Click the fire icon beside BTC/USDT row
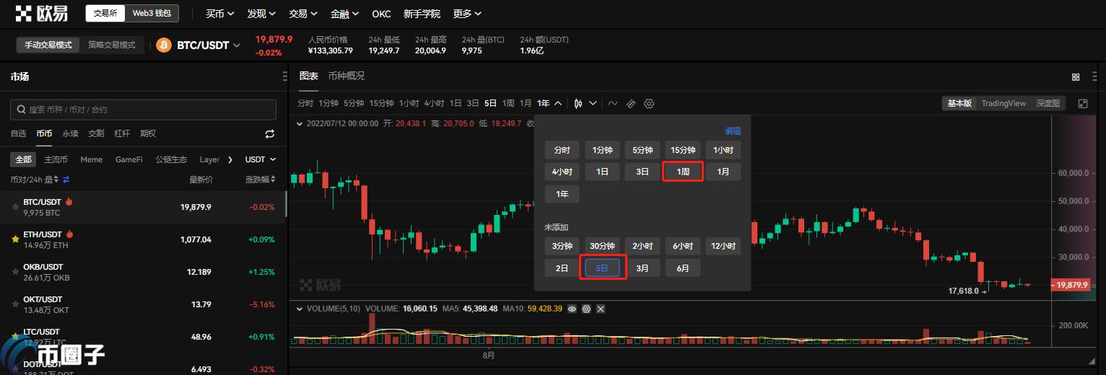The width and height of the screenshot is (1106, 375). click(69, 201)
